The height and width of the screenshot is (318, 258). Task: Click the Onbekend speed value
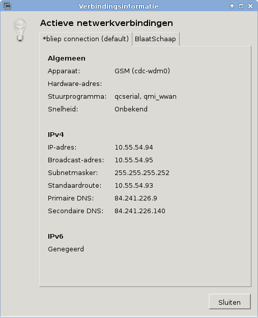tap(131, 109)
